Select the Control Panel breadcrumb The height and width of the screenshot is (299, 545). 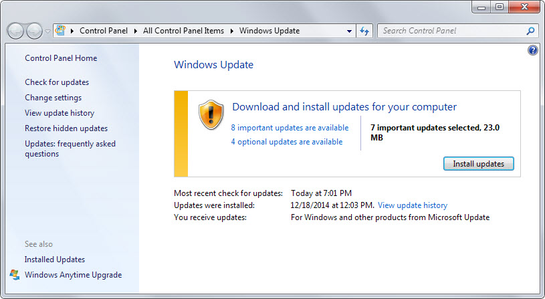[104, 31]
